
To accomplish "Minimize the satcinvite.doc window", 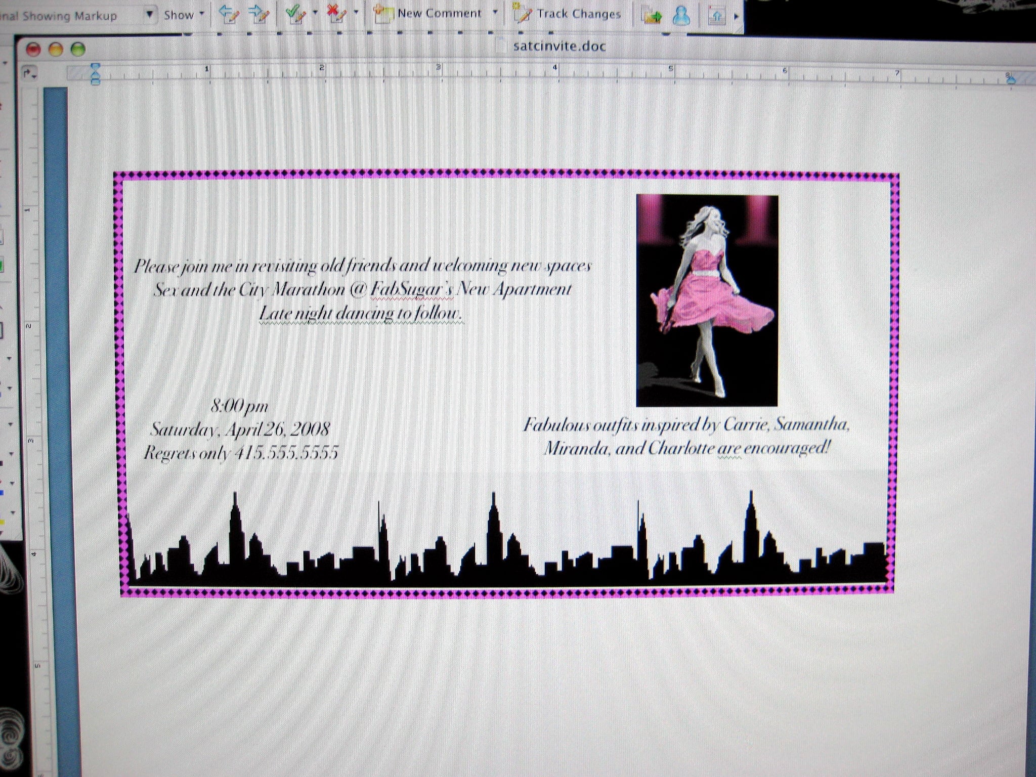I will click(x=56, y=49).
